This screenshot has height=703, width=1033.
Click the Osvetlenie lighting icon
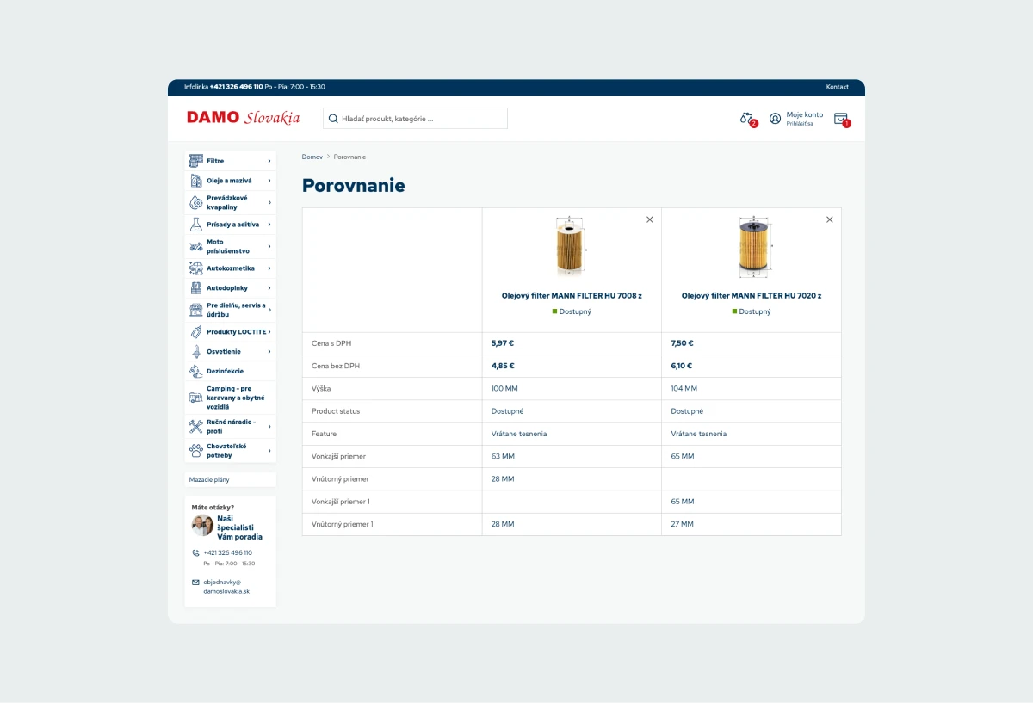[195, 352]
